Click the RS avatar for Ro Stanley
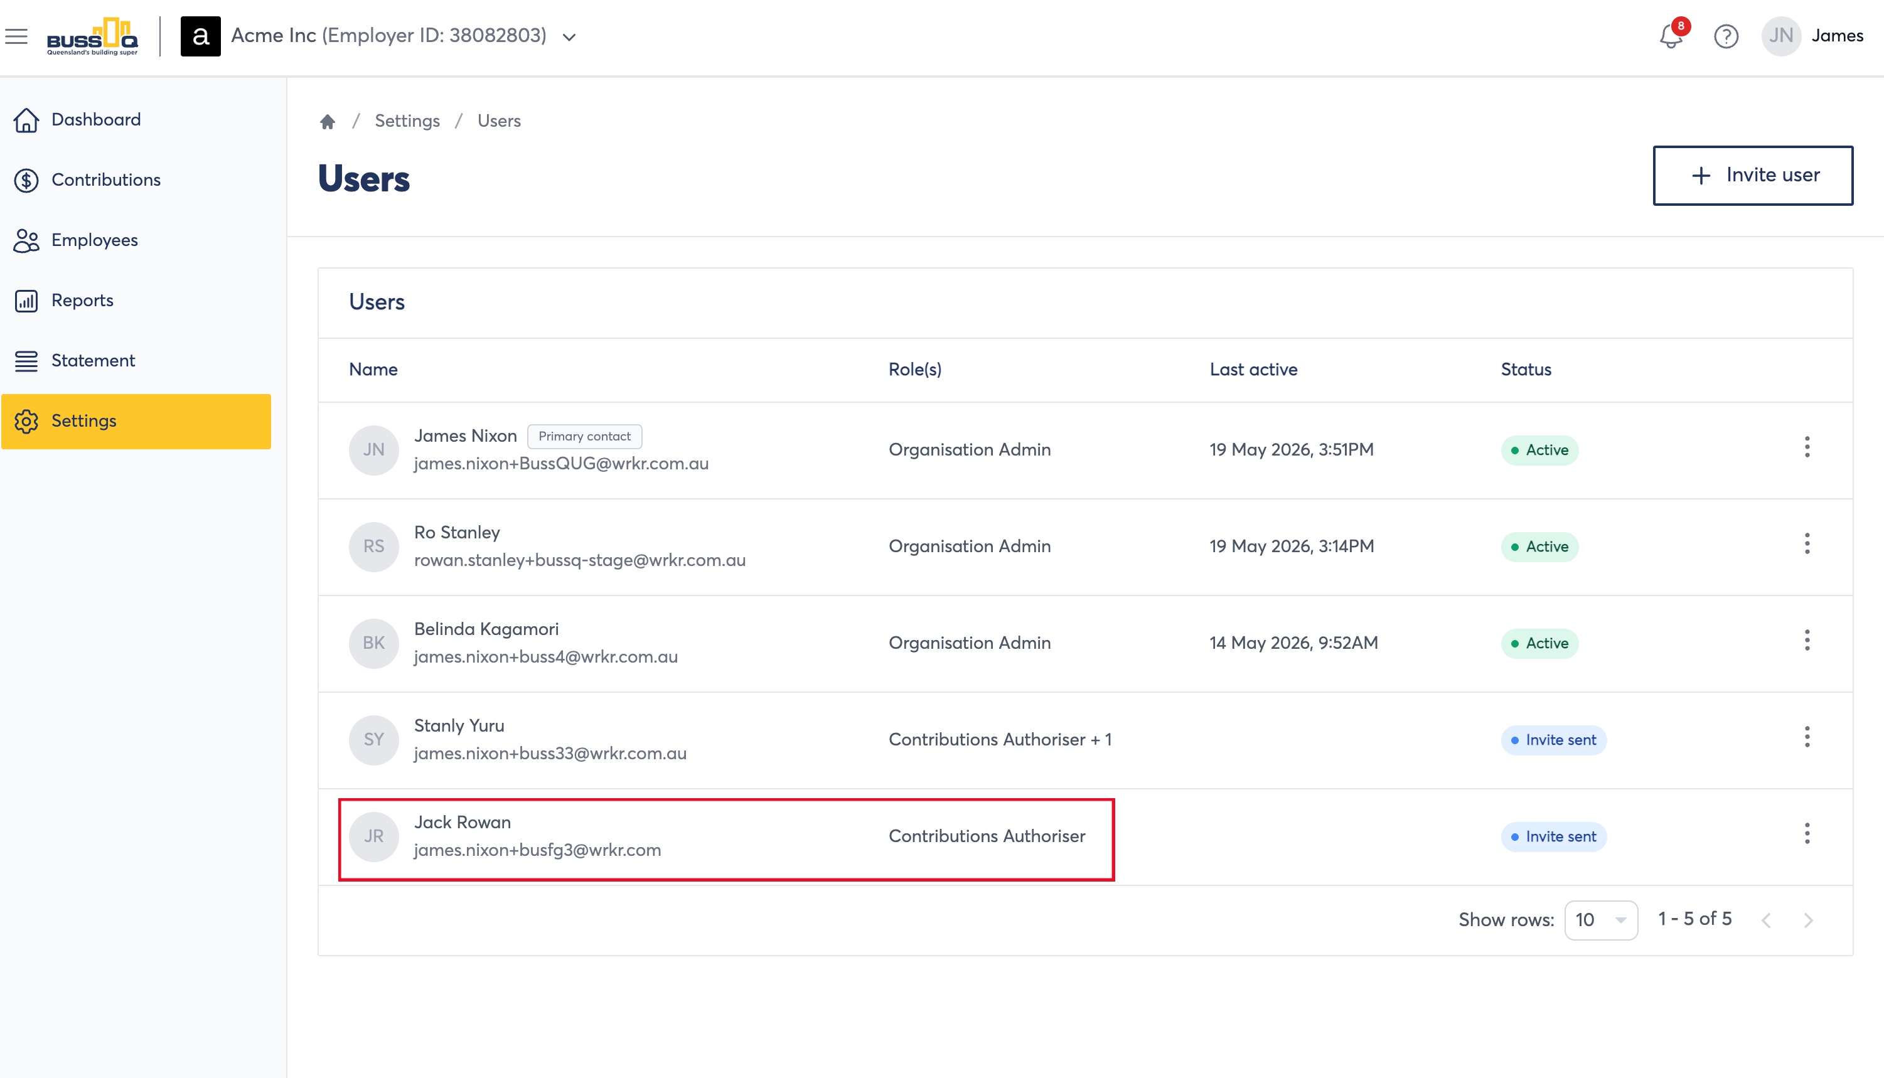This screenshot has height=1078, width=1884. 374,547
